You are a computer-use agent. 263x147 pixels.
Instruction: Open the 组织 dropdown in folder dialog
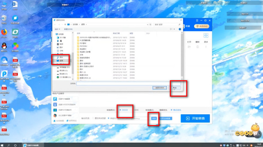point(57,29)
